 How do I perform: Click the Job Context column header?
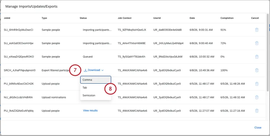pos(125,18)
